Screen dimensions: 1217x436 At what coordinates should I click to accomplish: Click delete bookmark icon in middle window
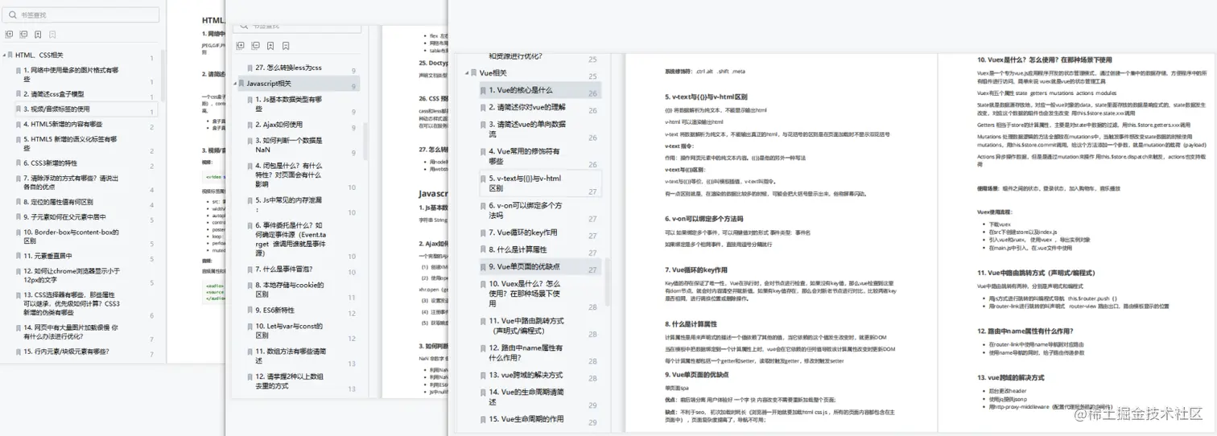pyautogui.click(x=286, y=46)
